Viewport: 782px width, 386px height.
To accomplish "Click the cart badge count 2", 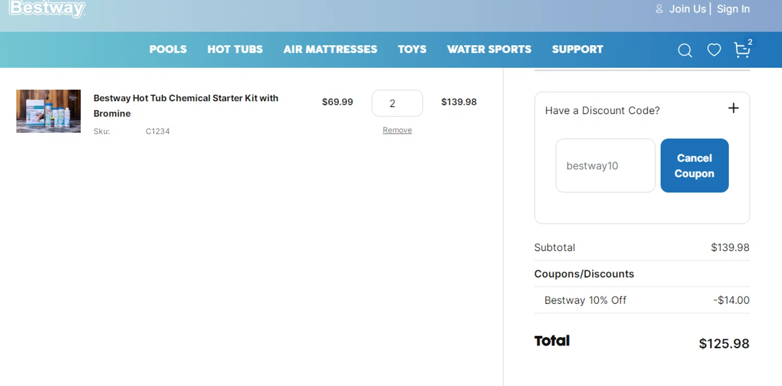I will [750, 42].
